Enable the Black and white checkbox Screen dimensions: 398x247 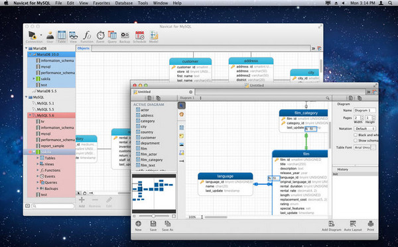(x=356, y=135)
